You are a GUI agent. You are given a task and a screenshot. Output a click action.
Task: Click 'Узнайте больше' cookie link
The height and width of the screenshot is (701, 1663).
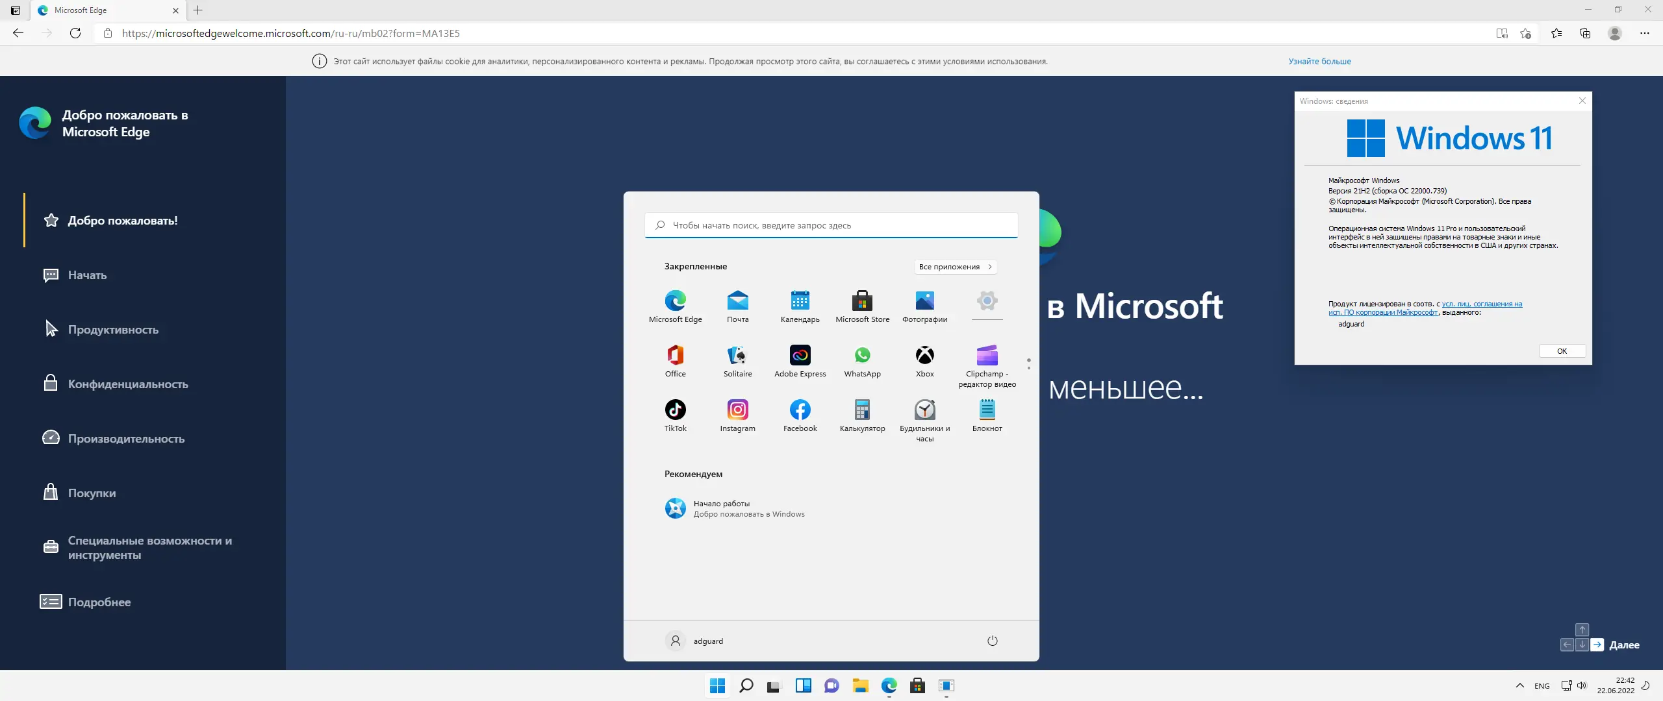(x=1319, y=62)
